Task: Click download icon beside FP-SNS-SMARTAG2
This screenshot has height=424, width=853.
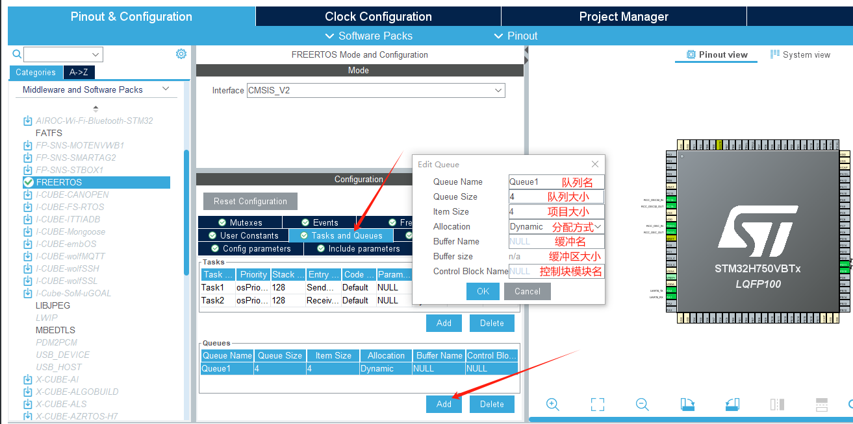Action: [28, 158]
